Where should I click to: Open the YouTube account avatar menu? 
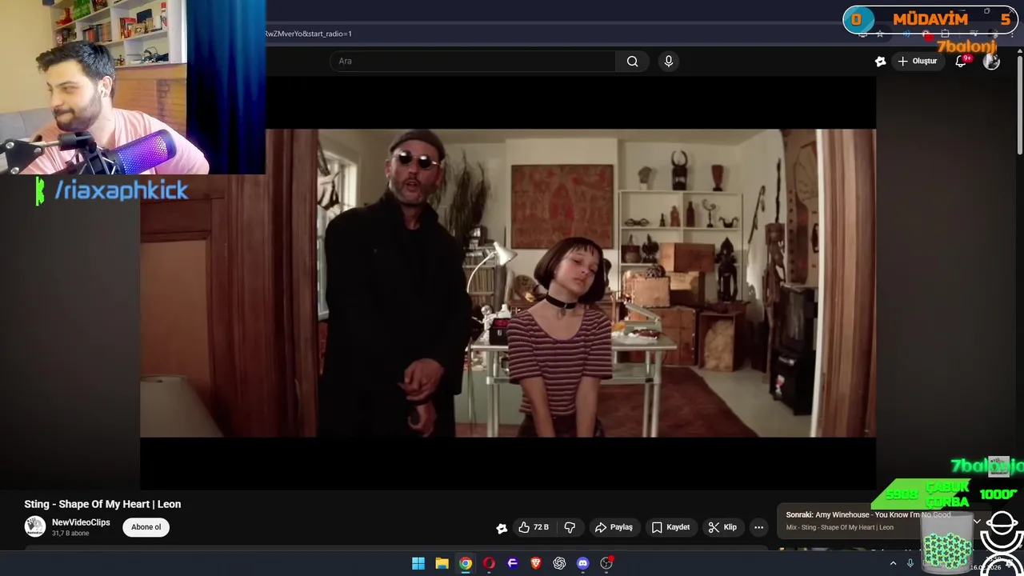991,61
